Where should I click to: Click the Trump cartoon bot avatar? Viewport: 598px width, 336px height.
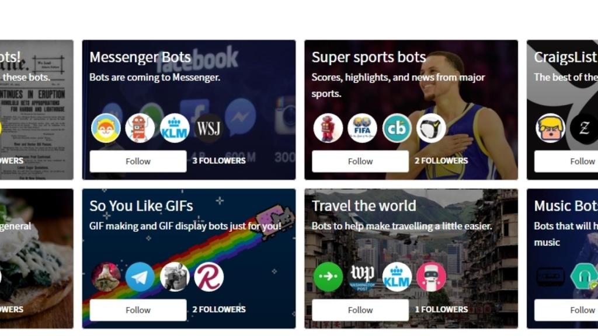click(x=550, y=128)
